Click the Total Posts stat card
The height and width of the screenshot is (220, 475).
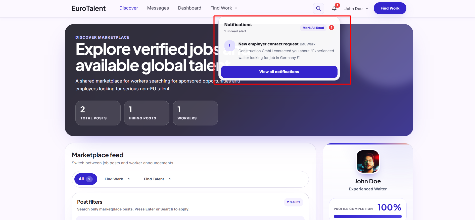point(98,113)
